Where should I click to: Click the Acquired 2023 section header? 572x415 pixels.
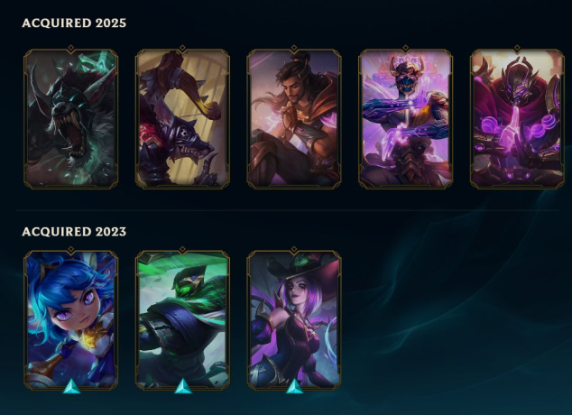point(74,232)
